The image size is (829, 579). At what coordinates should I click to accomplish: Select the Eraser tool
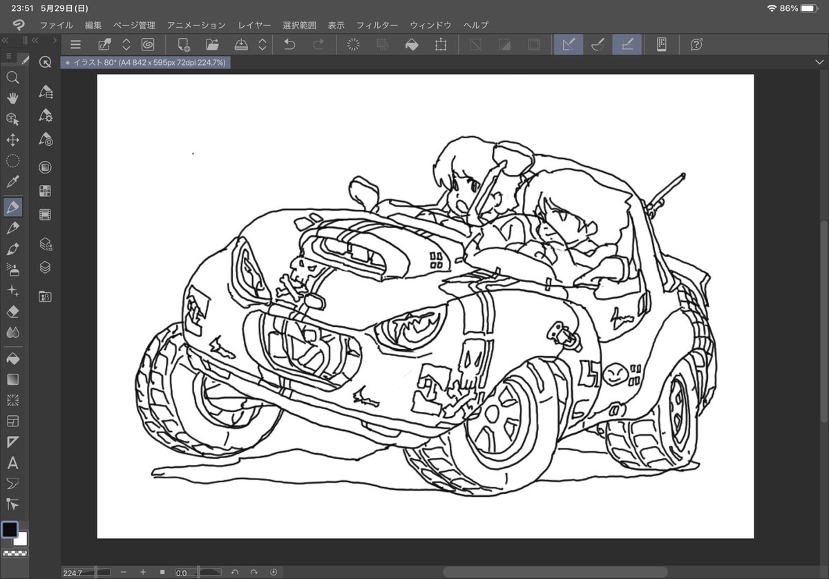12,312
